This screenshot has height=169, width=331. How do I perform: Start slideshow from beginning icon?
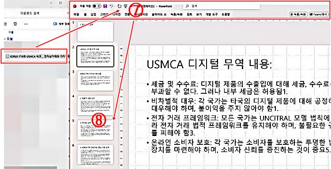point(125,6)
